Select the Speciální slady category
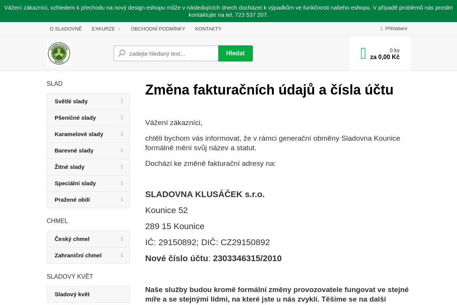The width and height of the screenshot is (457, 305). tap(75, 183)
